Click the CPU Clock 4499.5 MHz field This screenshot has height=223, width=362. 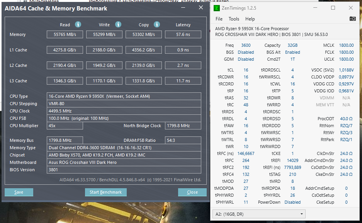click(x=124, y=111)
